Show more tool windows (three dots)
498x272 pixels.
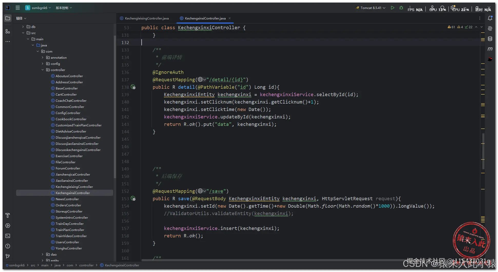tap(8, 41)
